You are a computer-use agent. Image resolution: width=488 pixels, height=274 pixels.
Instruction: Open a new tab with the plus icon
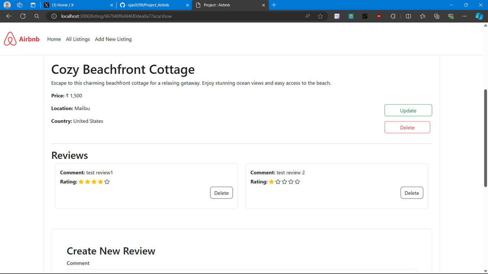(274, 5)
